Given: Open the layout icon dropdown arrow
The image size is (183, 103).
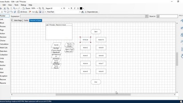Looking at the screenshot, I should click(x=45, y=12).
